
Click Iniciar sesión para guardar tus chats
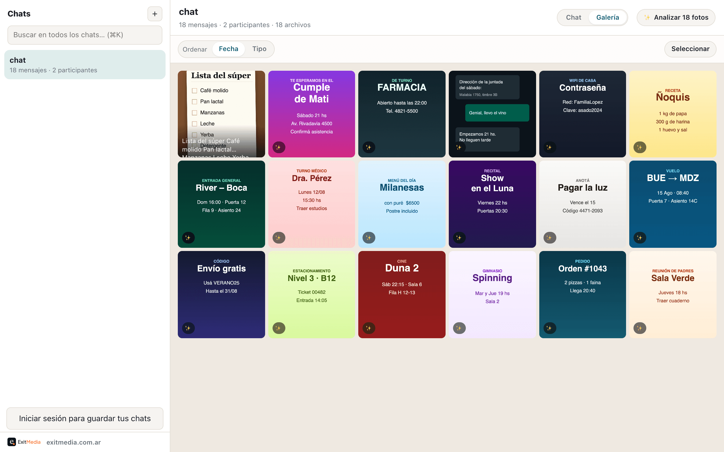tap(85, 418)
